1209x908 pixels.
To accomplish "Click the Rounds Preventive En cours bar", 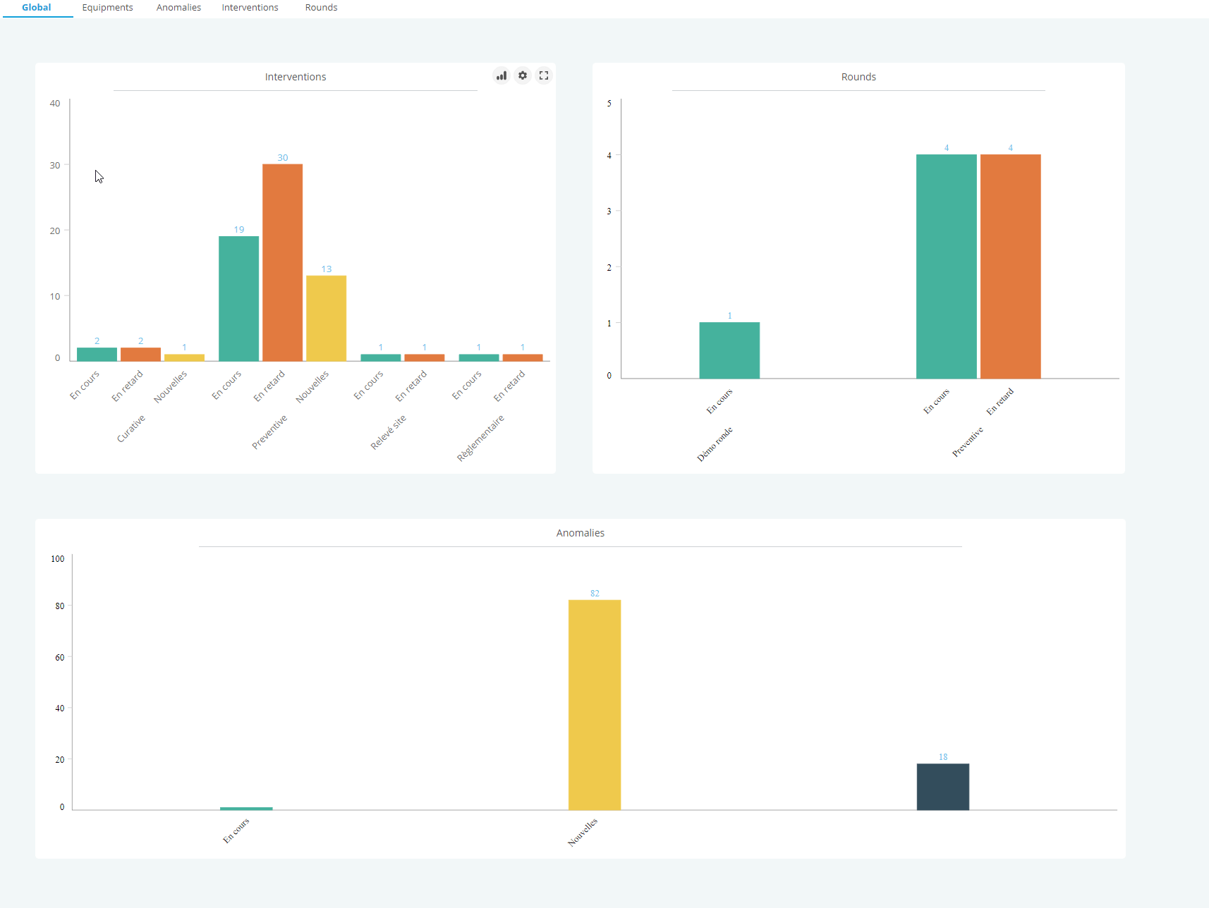I will [947, 266].
